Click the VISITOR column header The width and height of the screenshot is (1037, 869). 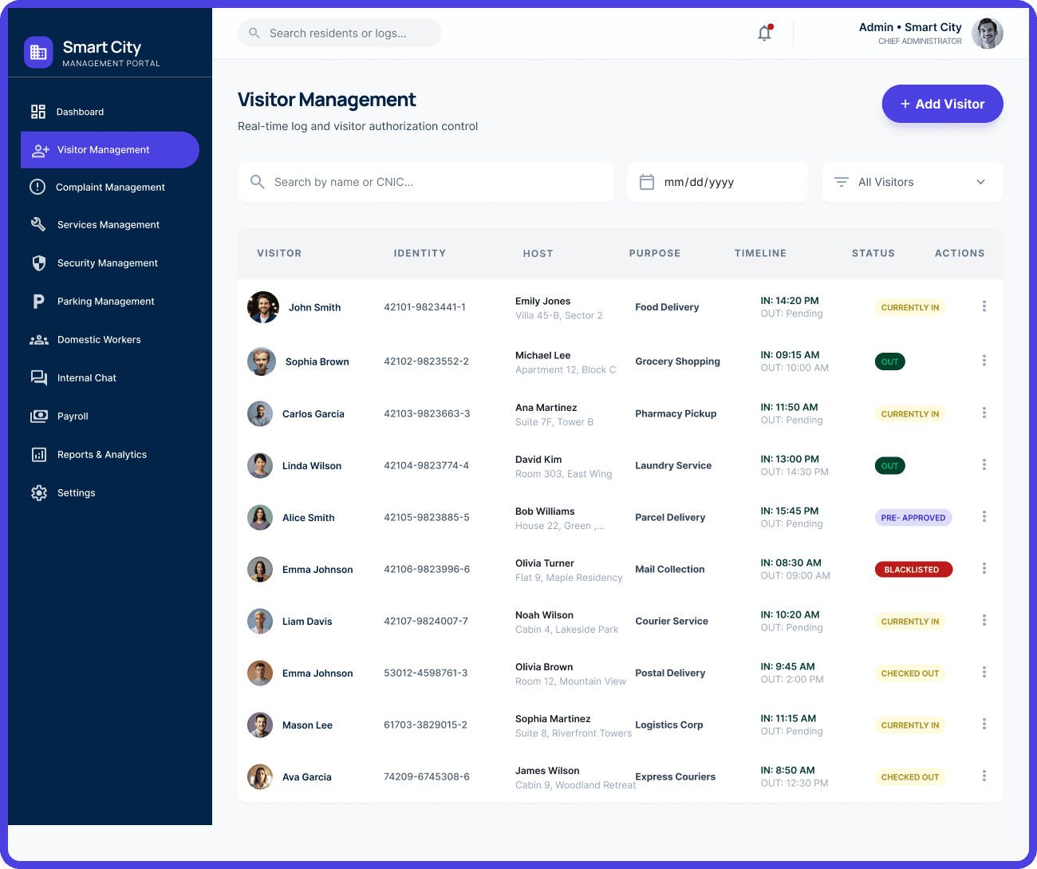tap(279, 253)
